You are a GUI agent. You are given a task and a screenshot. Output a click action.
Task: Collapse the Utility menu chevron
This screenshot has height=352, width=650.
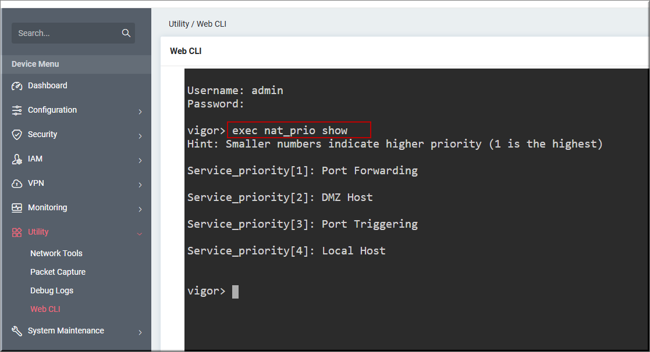(140, 234)
